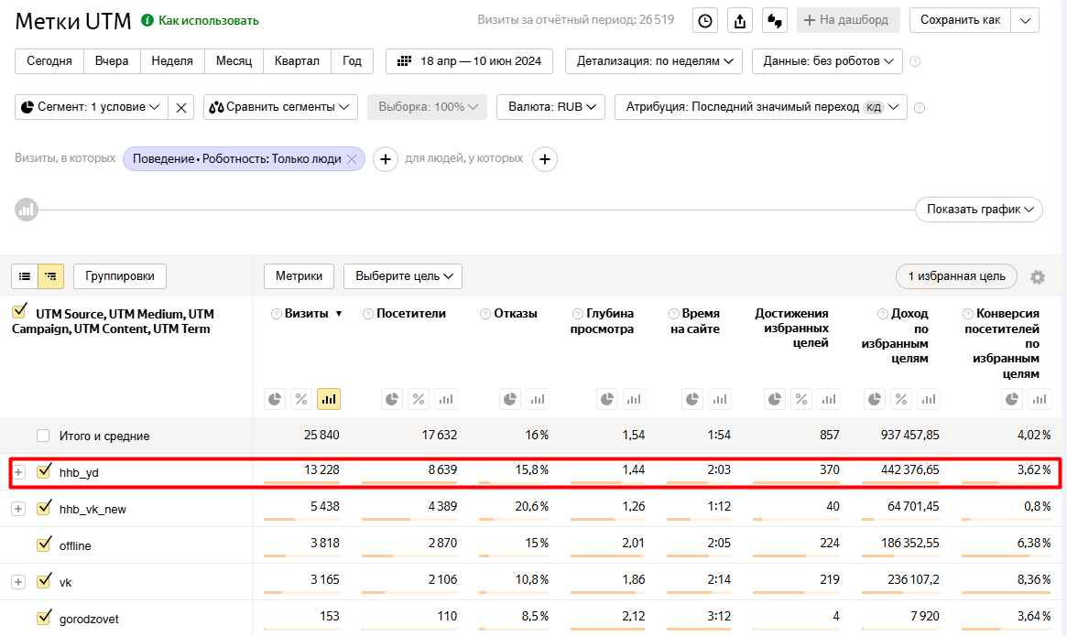The width and height of the screenshot is (1067, 636).
Task: Open Атрибуция attribution model dropdown
Action: (x=761, y=107)
